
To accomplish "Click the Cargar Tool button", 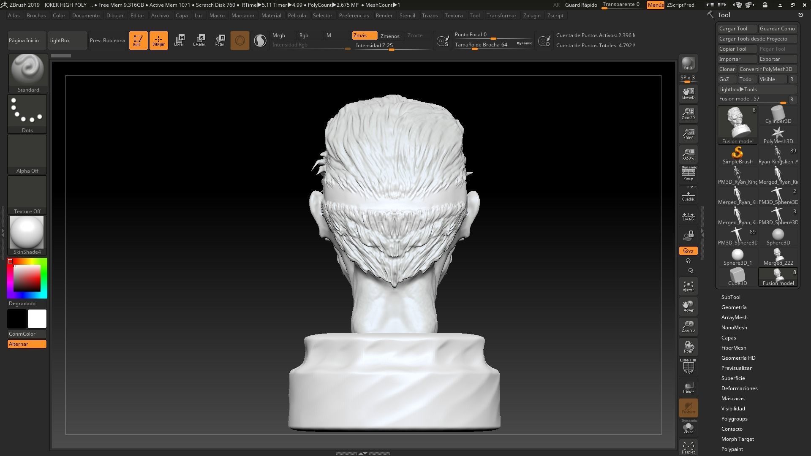I will 737,29.
